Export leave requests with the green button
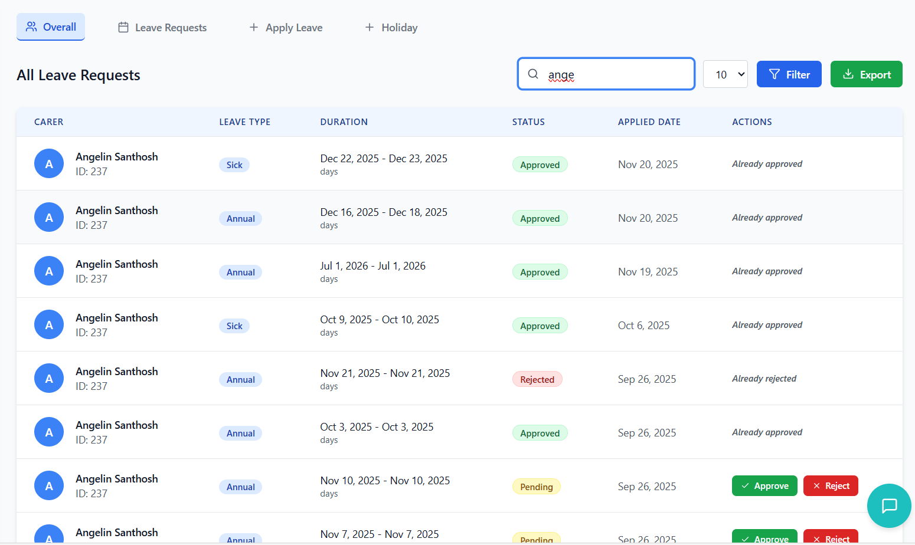The width and height of the screenshot is (915, 545). [866, 74]
